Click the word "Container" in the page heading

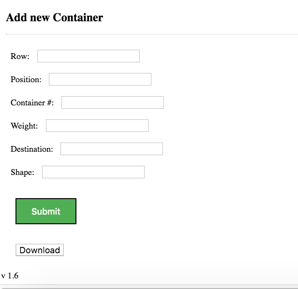point(78,18)
